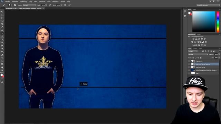This screenshot has height=124, width=221.
Task: Filter layers by type layers
Action: pos(208,51)
